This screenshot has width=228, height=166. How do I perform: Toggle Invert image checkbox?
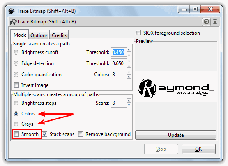click(16, 85)
